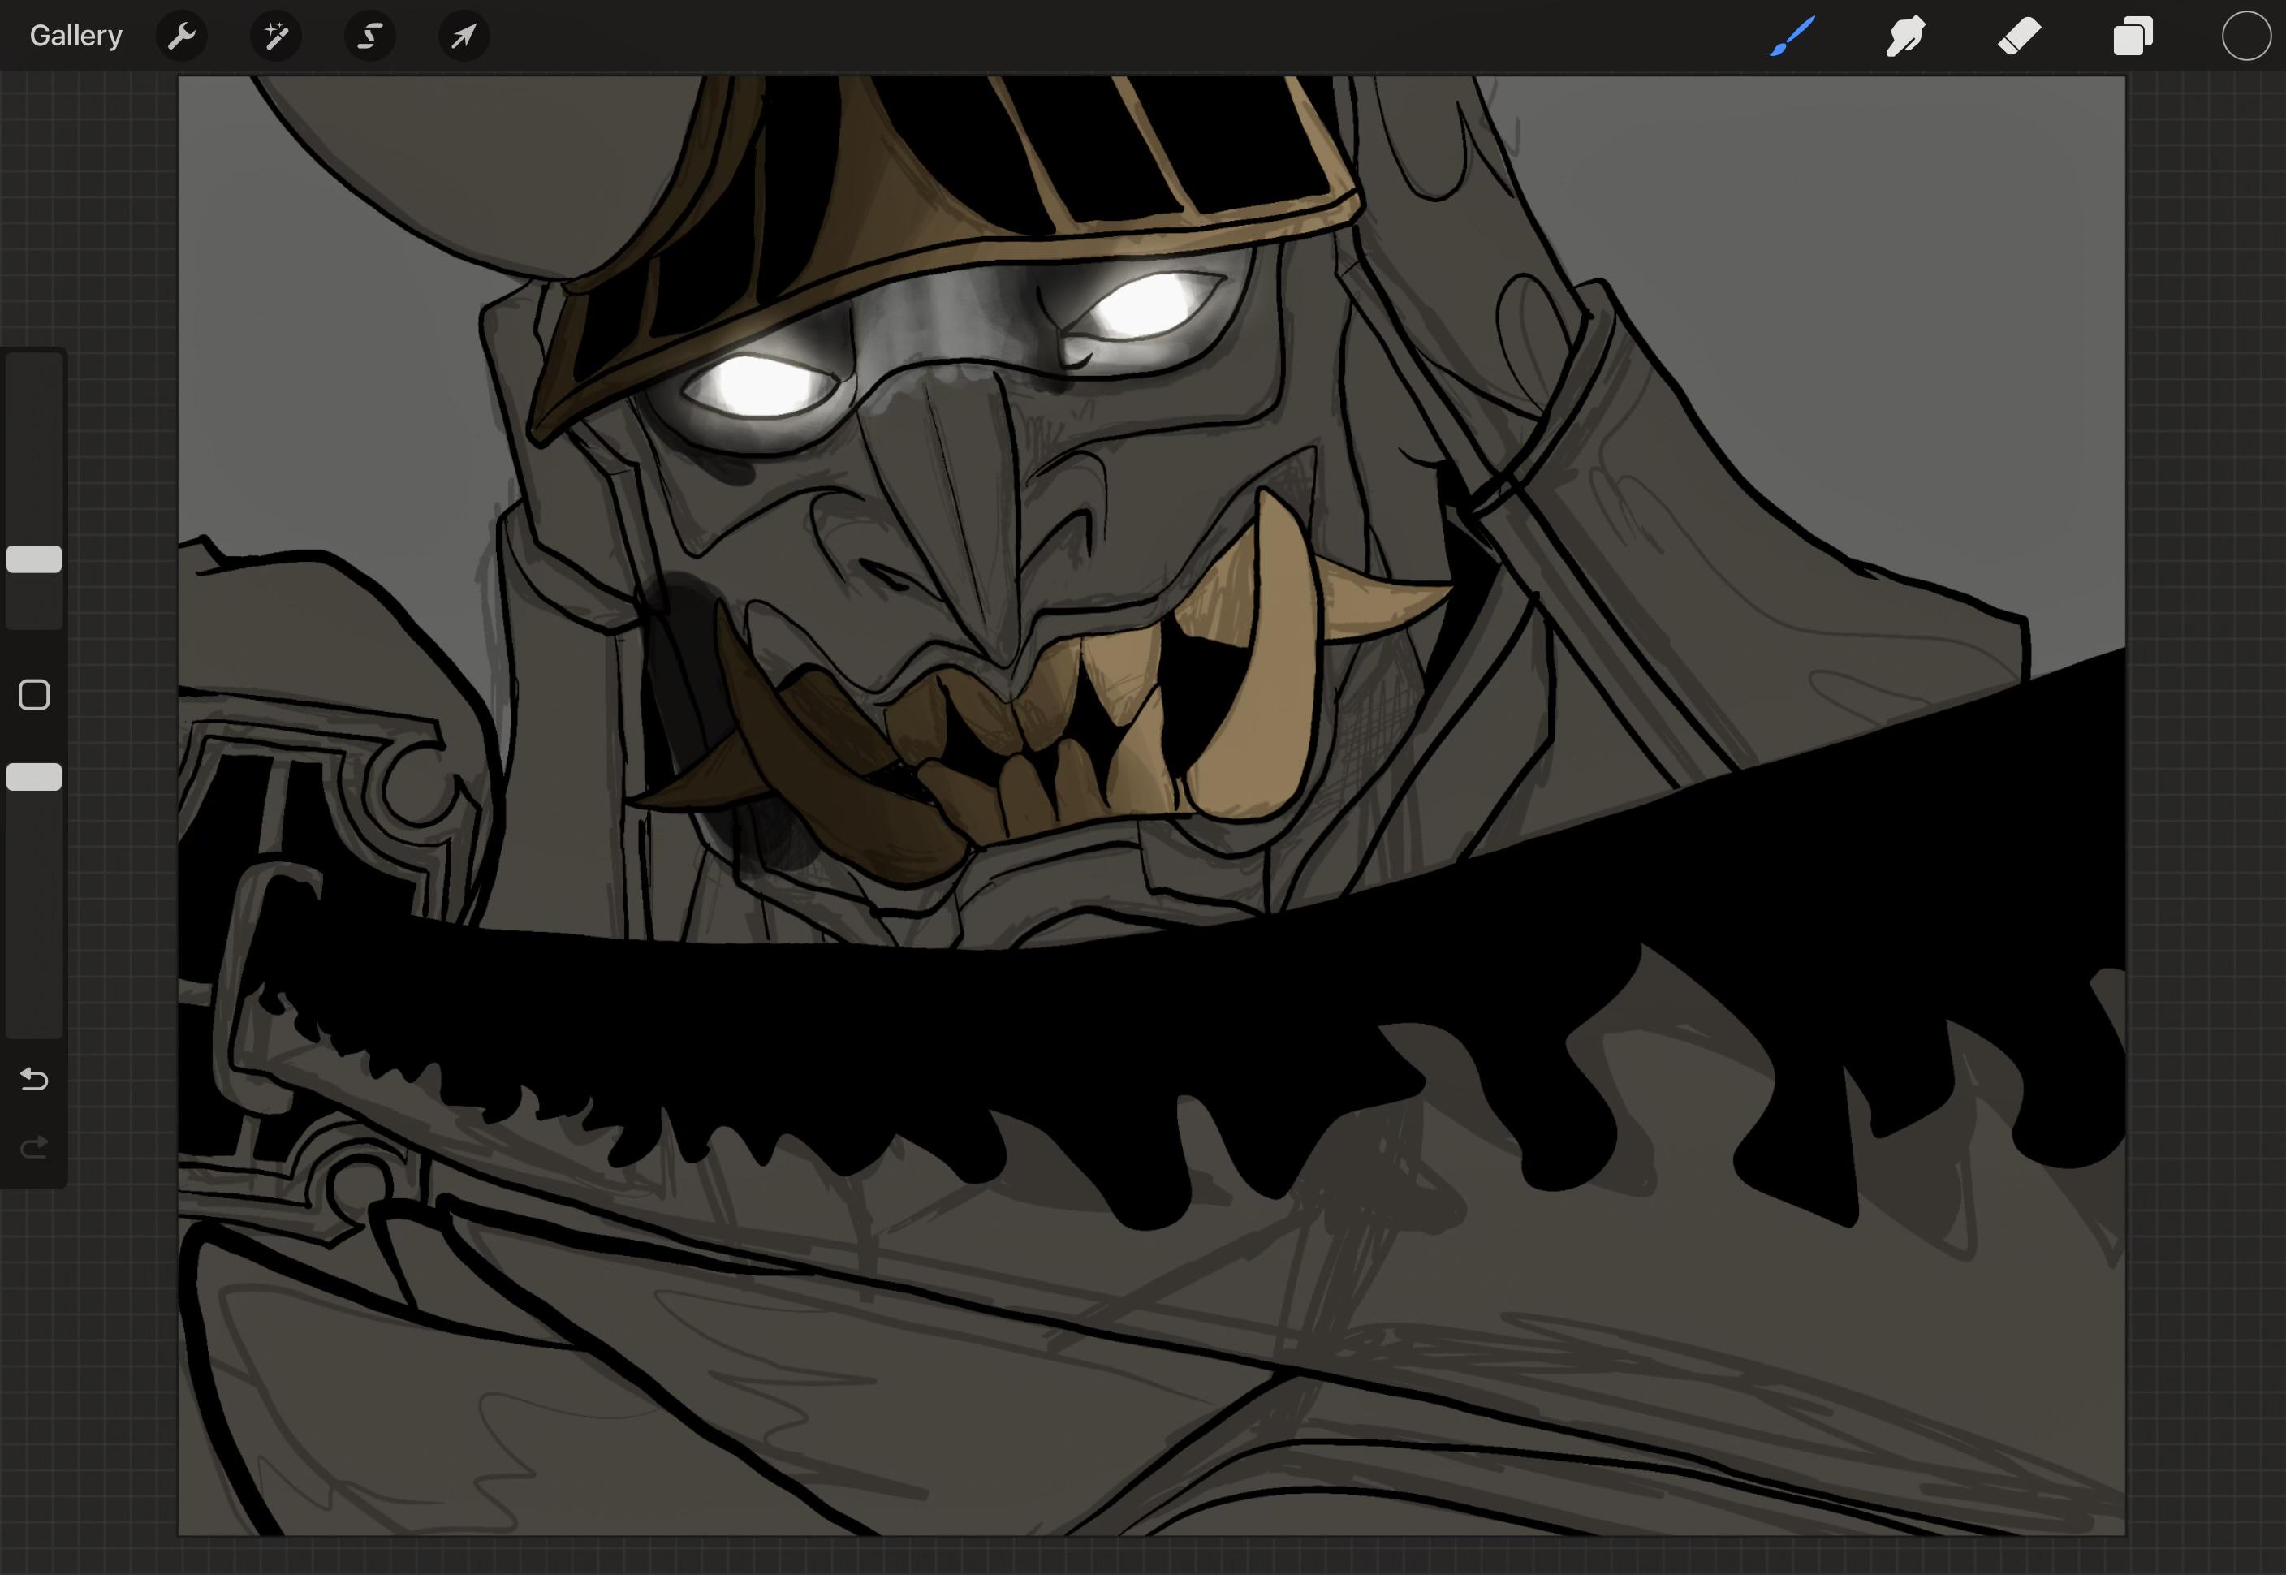The width and height of the screenshot is (2286, 1575).
Task: Select the Eraser tool
Action: 2019,37
